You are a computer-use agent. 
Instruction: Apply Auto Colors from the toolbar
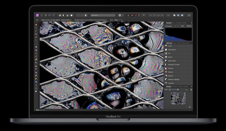pos(67,15)
